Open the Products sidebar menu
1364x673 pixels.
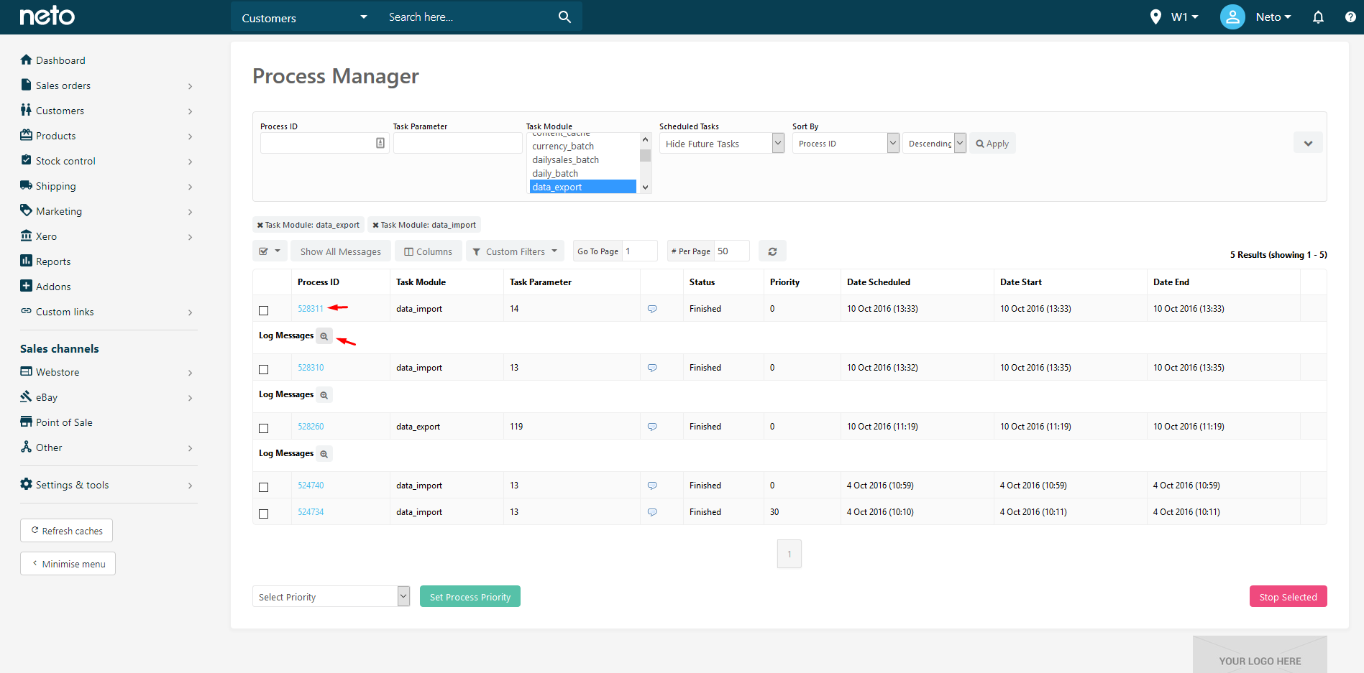coord(108,136)
